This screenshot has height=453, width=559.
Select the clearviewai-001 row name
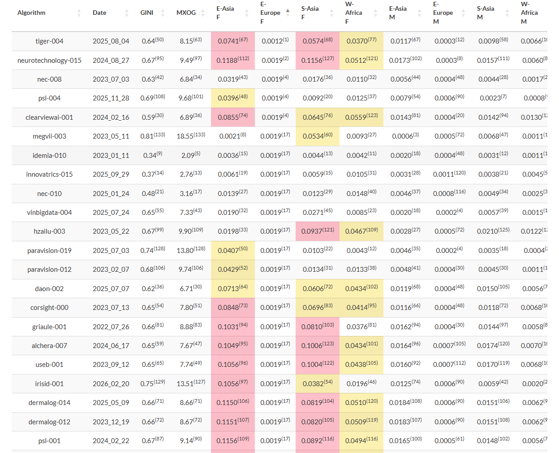tap(49, 118)
